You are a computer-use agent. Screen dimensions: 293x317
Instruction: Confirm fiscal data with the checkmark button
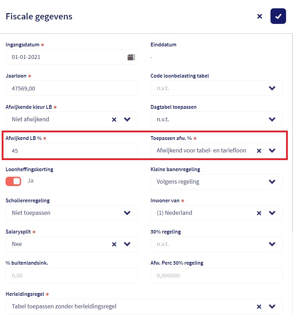[278, 16]
